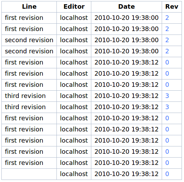
Task: Click the Line column header
Action: point(29,7)
